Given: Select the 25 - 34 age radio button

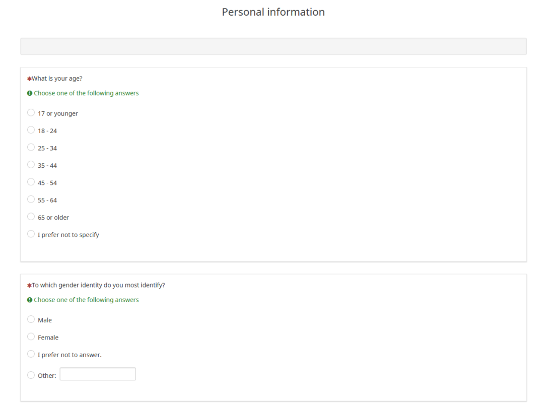Looking at the screenshot, I should tap(31, 148).
